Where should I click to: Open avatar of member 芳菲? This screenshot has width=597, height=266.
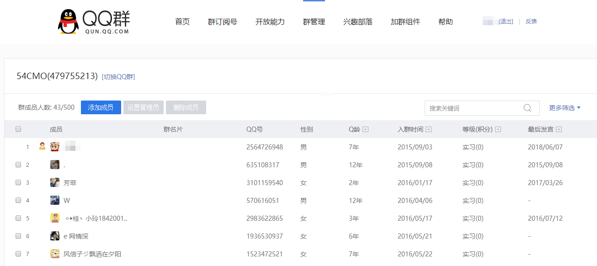55,182
